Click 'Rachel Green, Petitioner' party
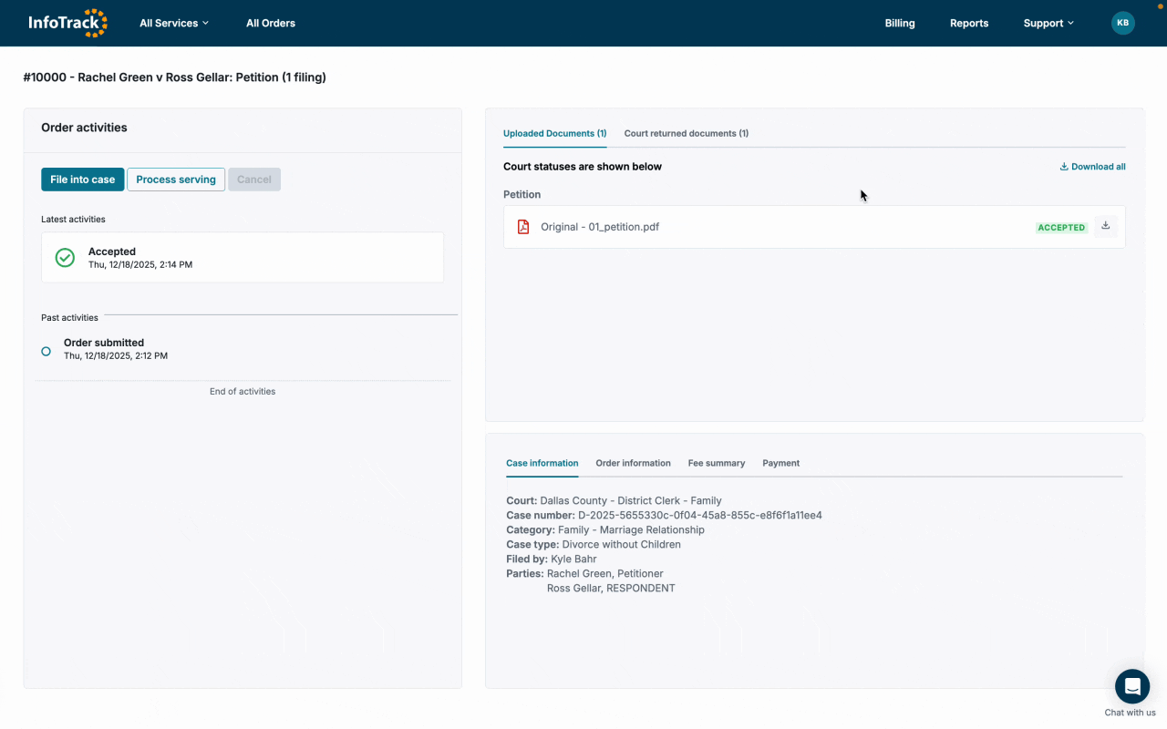1167x729 pixels. click(x=605, y=574)
